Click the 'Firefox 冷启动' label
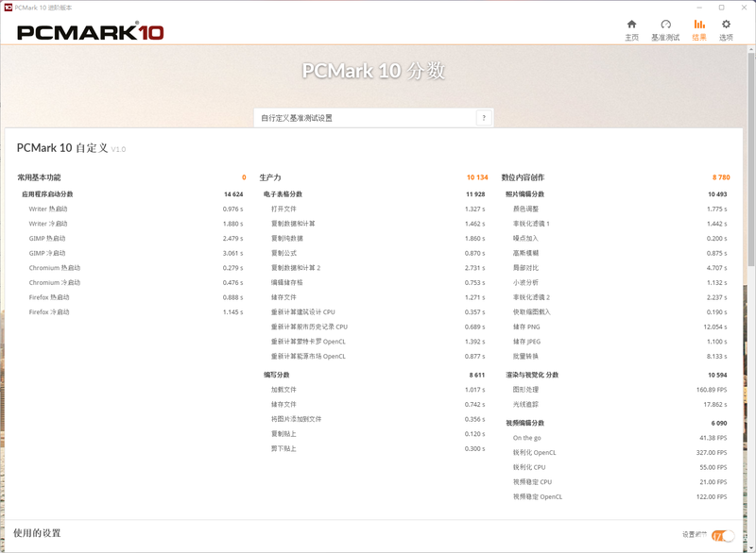 (x=49, y=312)
